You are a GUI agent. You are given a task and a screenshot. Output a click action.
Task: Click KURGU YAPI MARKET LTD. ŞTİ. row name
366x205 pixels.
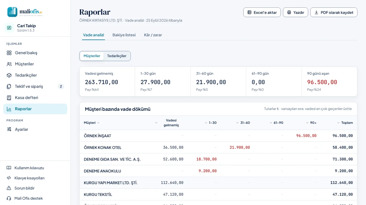(x=111, y=183)
